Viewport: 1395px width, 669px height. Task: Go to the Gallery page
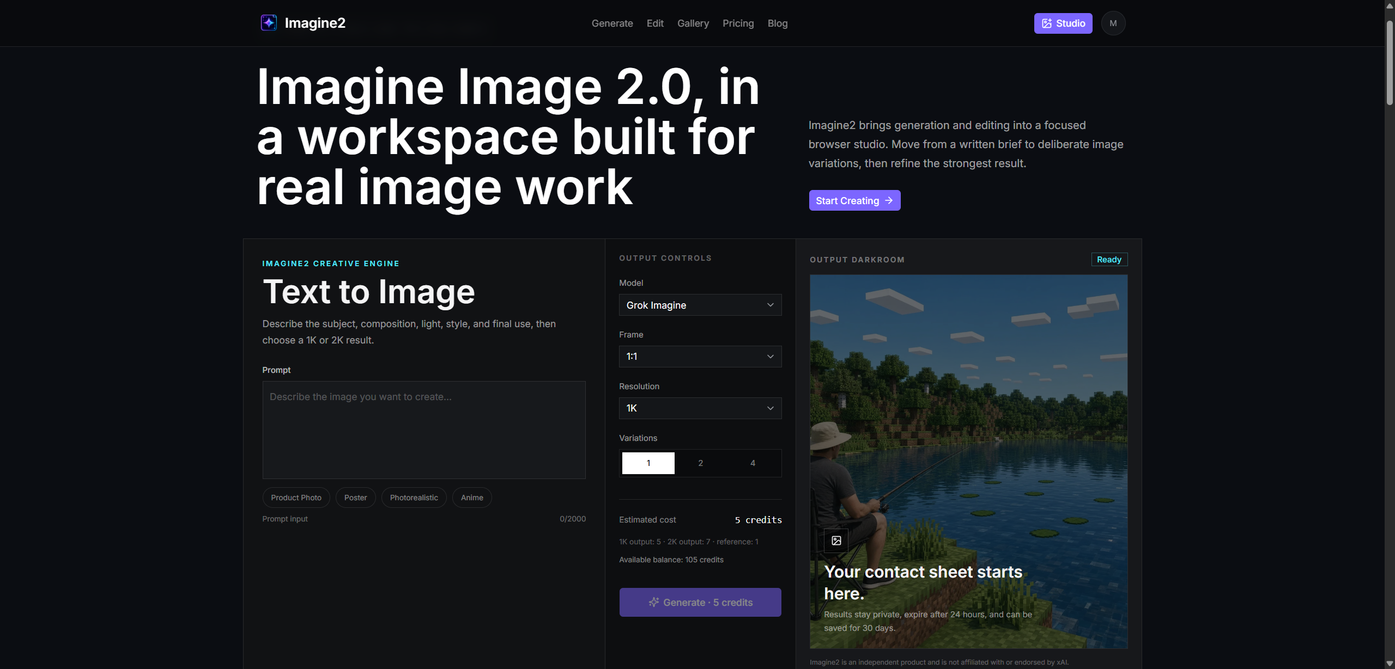pyautogui.click(x=693, y=23)
